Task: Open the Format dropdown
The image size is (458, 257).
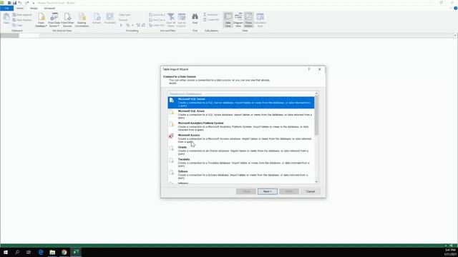Action: coord(124,20)
